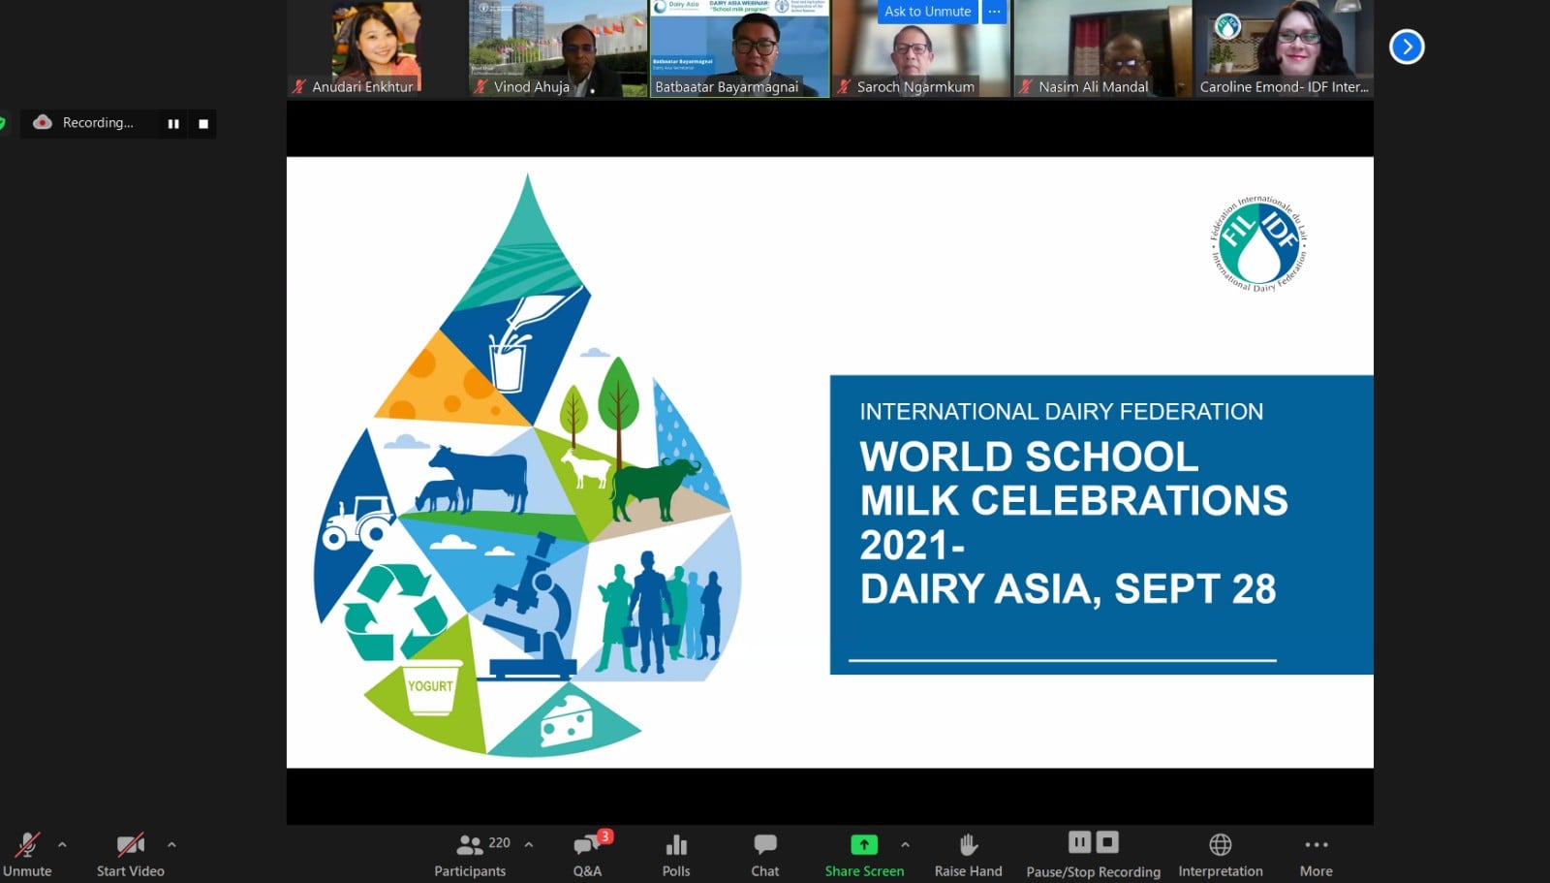Expand the Share Screen options arrow

905,845
